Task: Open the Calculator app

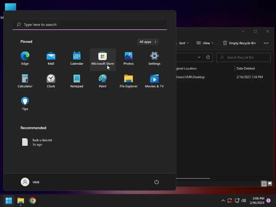Action: [x=25, y=81]
